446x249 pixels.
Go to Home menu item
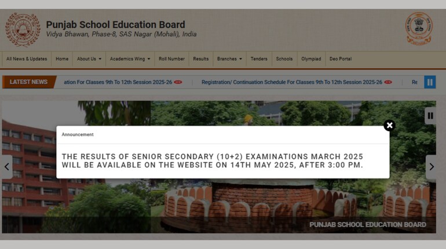tap(62, 59)
